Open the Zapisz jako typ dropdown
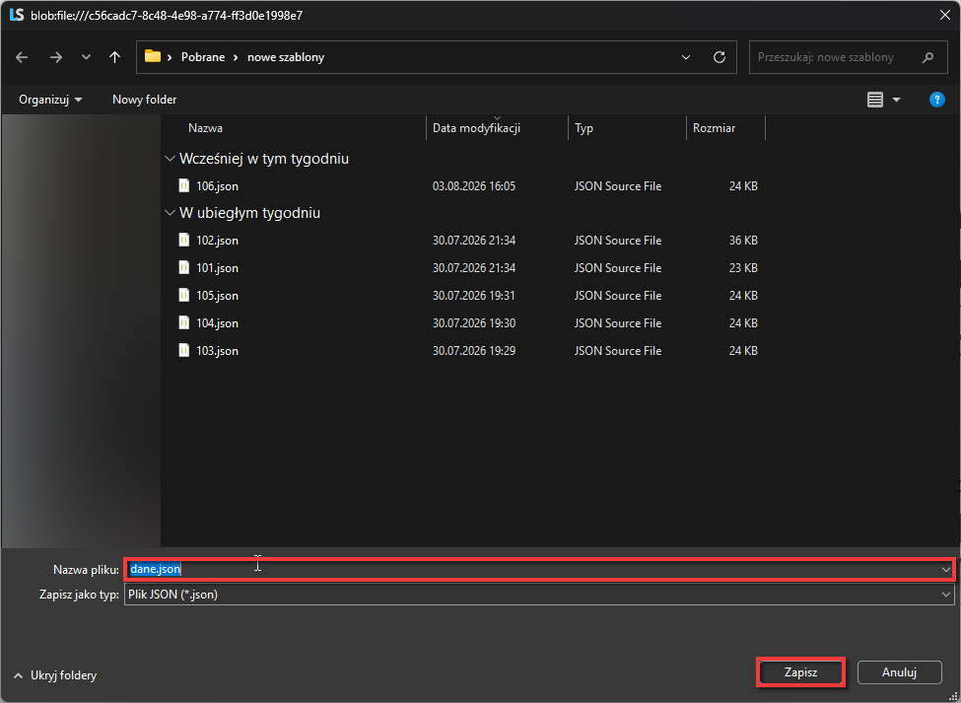961x703 pixels. coord(946,594)
